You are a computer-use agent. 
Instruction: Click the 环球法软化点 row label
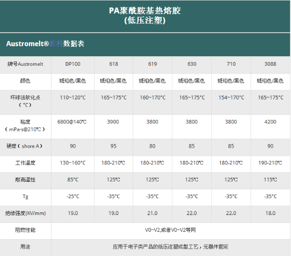(25, 98)
